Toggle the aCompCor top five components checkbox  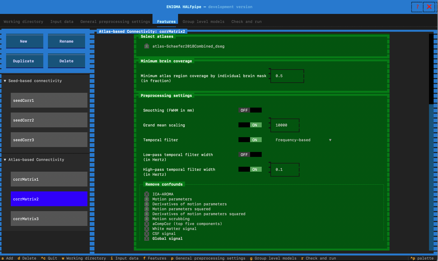click(x=147, y=224)
